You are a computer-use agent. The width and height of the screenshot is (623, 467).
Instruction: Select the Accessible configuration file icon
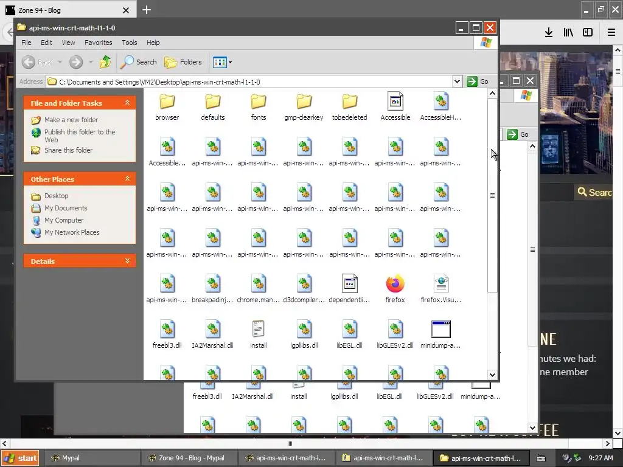[395, 102]
